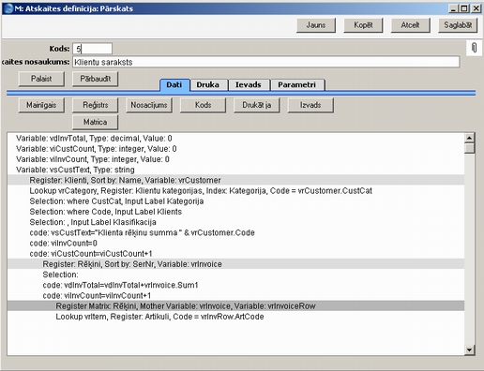The height and width of the screenshot is (371, 484).
Task: Select row Lookup vrItem, Register: Artikuli
Action: [235, 317]
